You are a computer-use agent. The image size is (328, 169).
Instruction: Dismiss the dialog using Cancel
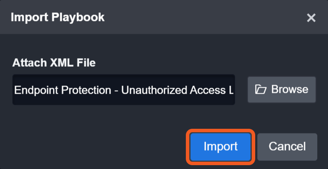(287, 147)
